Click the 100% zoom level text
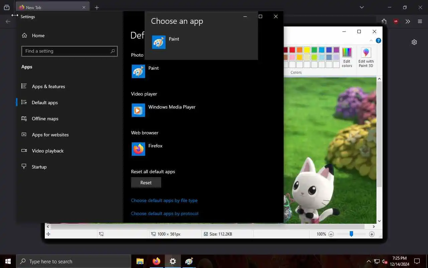428x268 pixels. pyautogui.click(x=321, y=234)
